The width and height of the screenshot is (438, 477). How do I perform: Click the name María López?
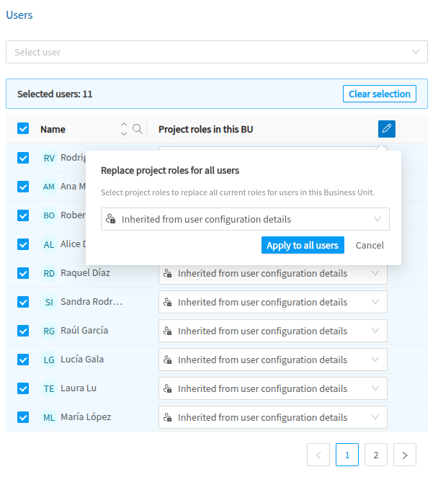click(x=86, y=417)
